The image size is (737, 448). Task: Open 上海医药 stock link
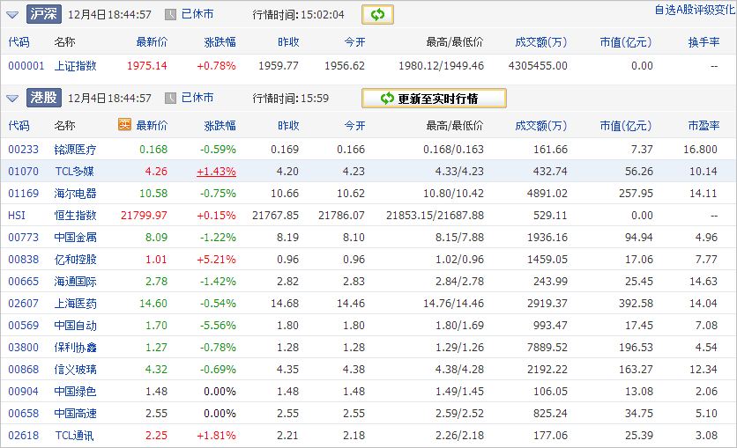pos(75,304)
